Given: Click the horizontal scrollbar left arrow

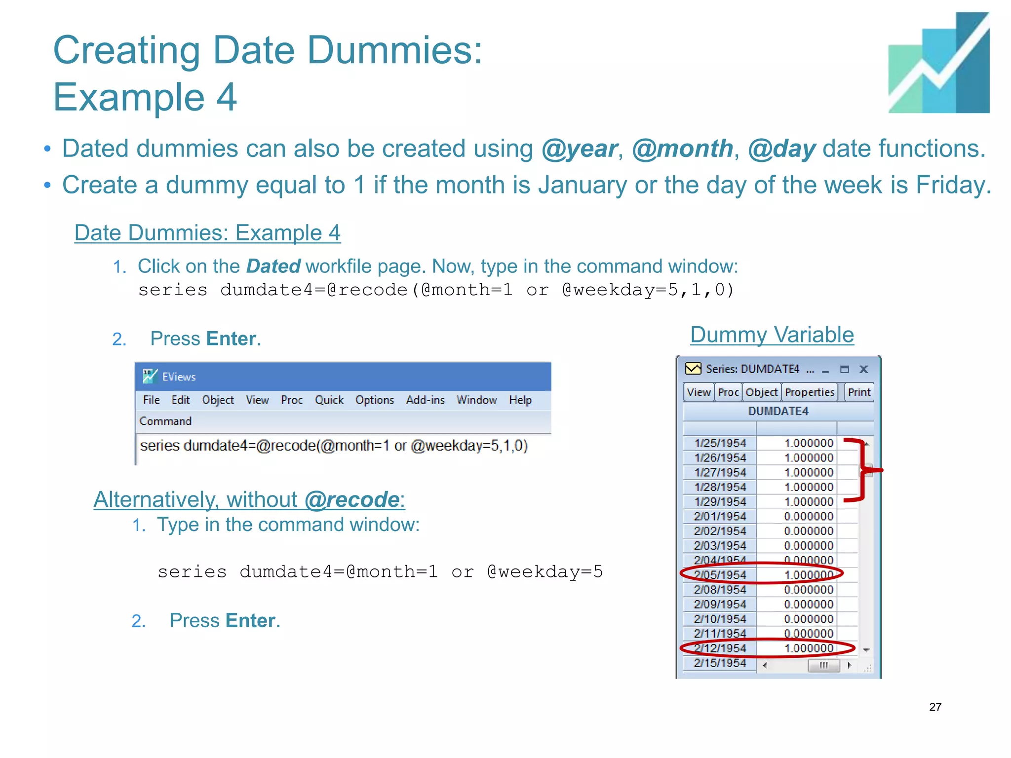Looking at the screenshot, I should coord(764,665).
